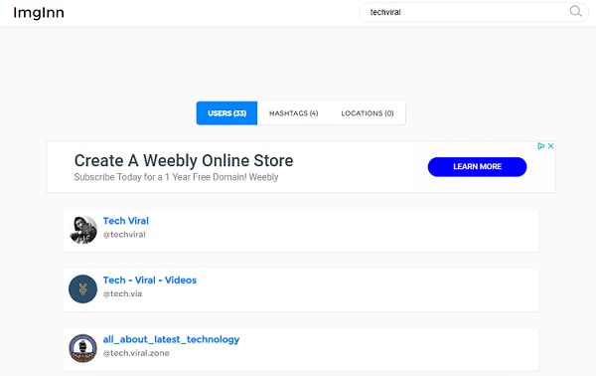
Task: Close the Weebly ad with X icon
Action: 550,146
